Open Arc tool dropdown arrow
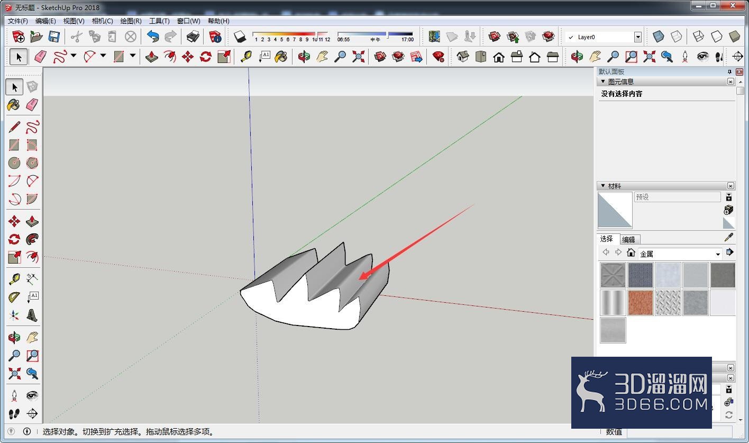 pos(103,56)
